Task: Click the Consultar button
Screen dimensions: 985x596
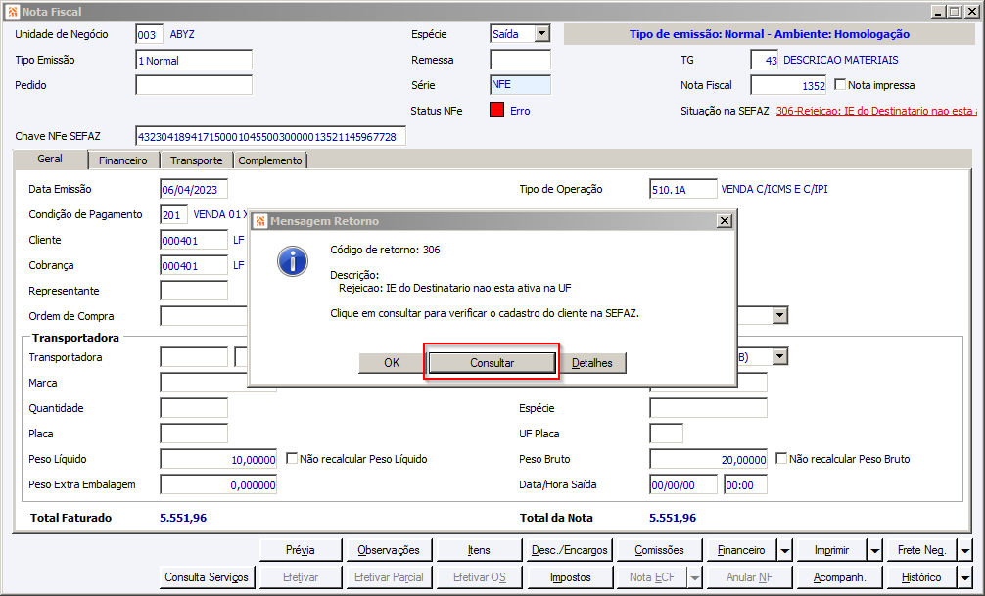Action: coord(492,363)
